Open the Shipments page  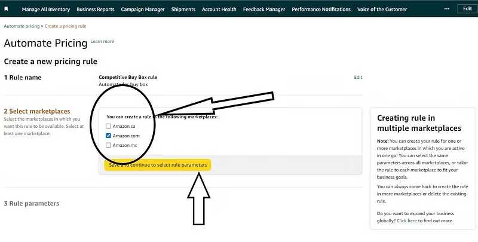(183, 10)
